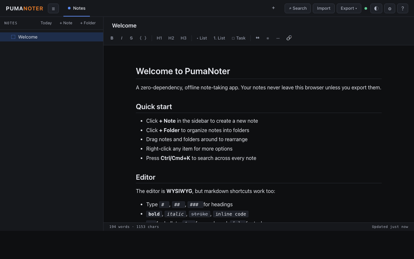Open a new tab with the plus icon
Viewport: 414px width, 259px height.
point(273,8)
